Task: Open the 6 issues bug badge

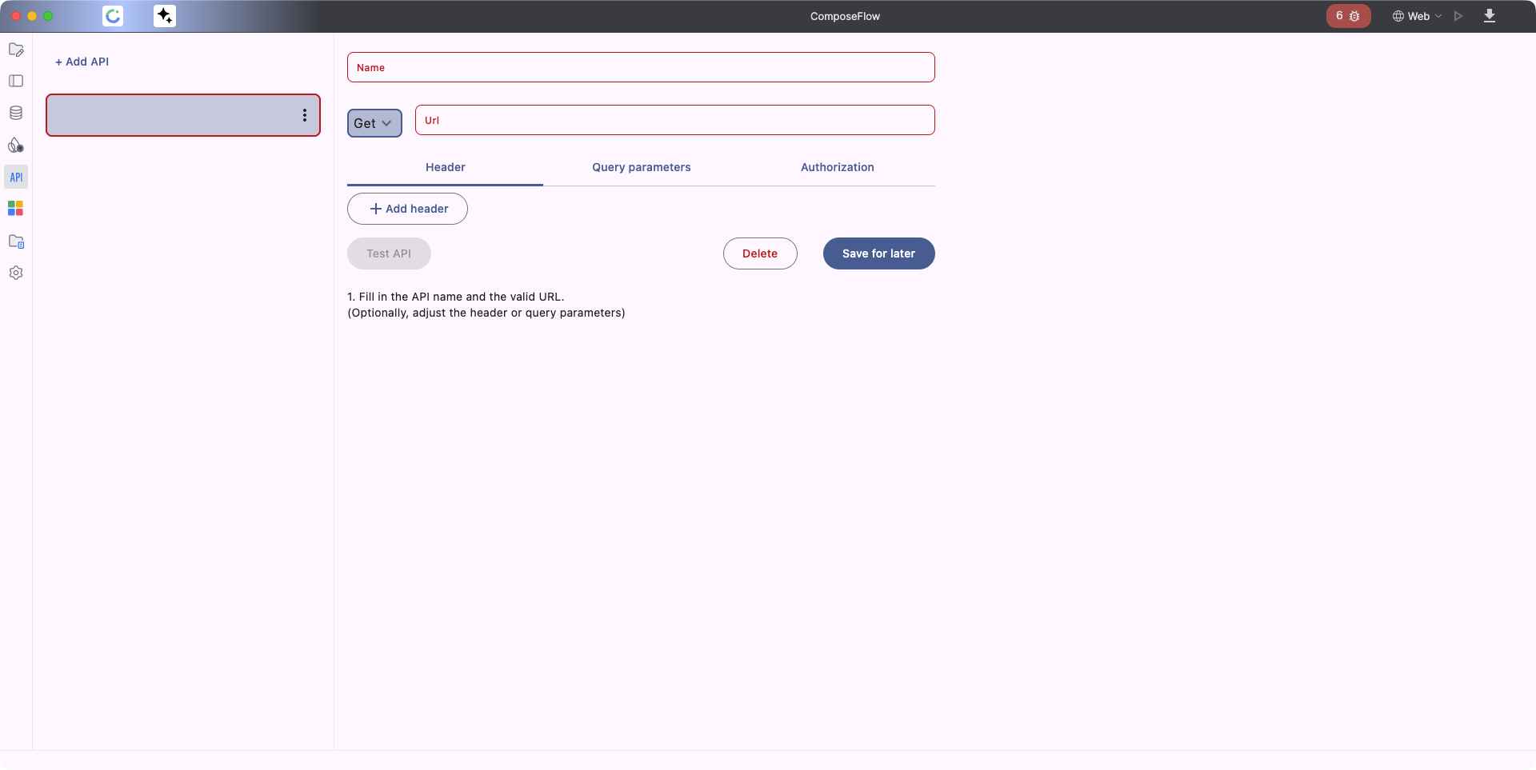Action: (x=1348, y=16)
